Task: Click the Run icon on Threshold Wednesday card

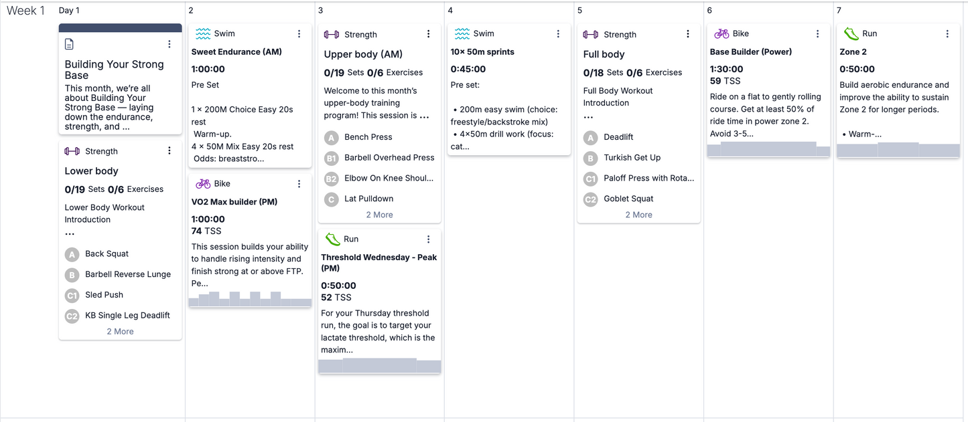Action: click(x=332, y=239)
